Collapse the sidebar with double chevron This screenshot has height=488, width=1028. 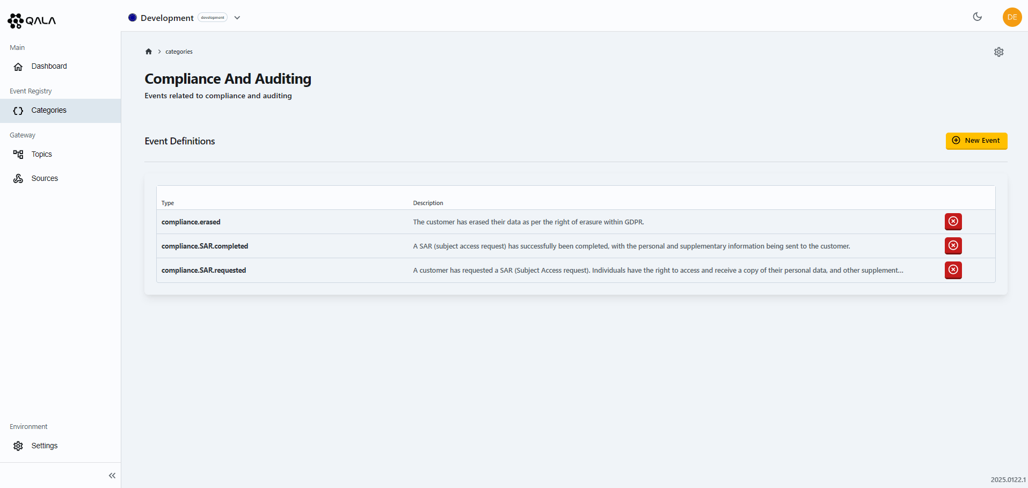pos(112,476)
